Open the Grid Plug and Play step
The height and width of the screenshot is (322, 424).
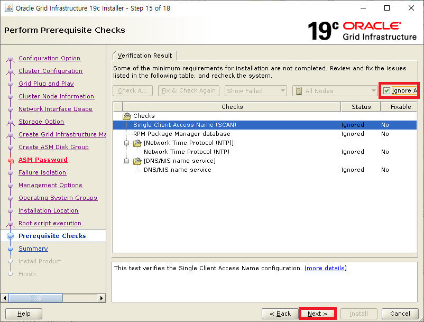click(x=46, y=84)
